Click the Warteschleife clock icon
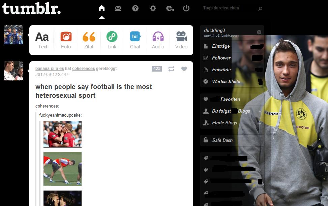Screen dimensions: 328x206 tap(206, 81)
